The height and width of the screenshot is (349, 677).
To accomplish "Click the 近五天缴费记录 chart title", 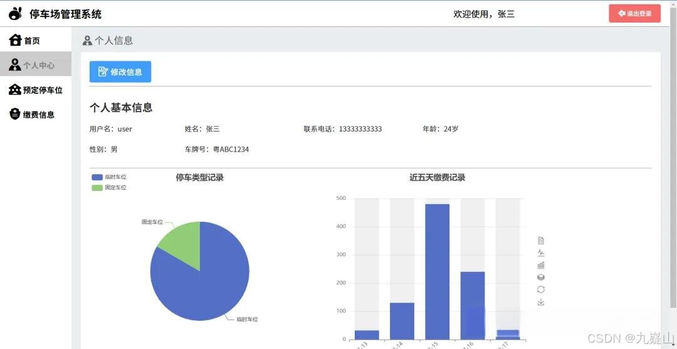I will [x=438, y=178].
